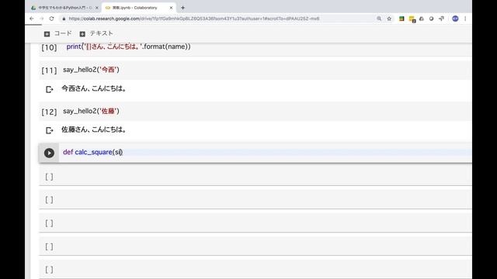Viewport: 497px width, 279px height.
Task: Select the third empty cell below calc_square
Action: [255, 223]
